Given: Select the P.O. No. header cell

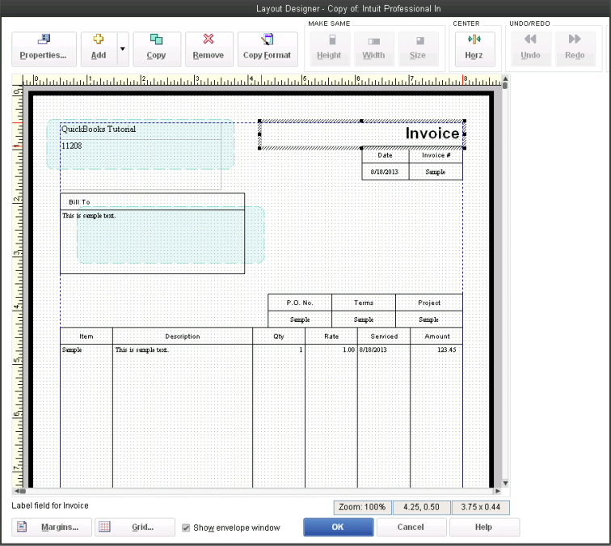Looking at the screenshot, I should pos(300,303).
